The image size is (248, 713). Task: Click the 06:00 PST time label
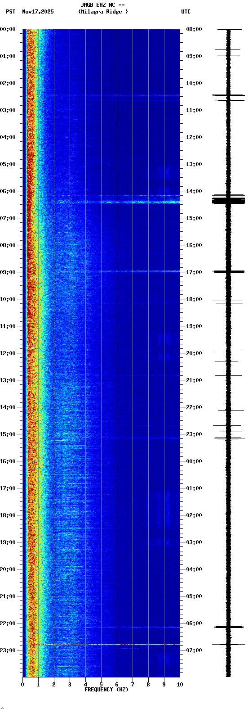8,191
